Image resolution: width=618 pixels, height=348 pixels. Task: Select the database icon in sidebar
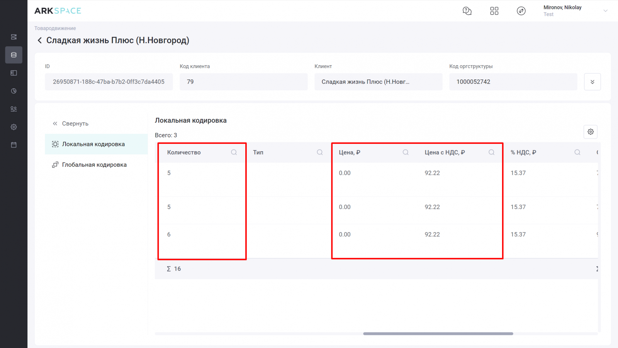[14, 55]
